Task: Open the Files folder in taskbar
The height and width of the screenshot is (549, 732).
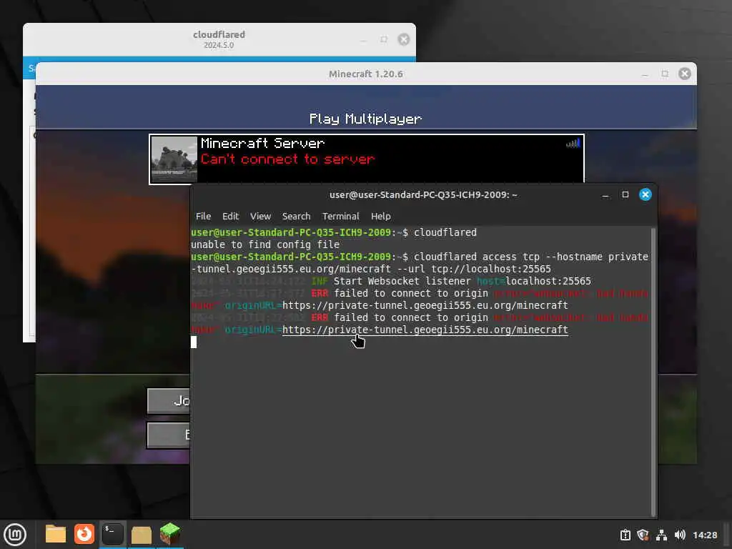Action: pyautogui.click(x=56, y=534)
